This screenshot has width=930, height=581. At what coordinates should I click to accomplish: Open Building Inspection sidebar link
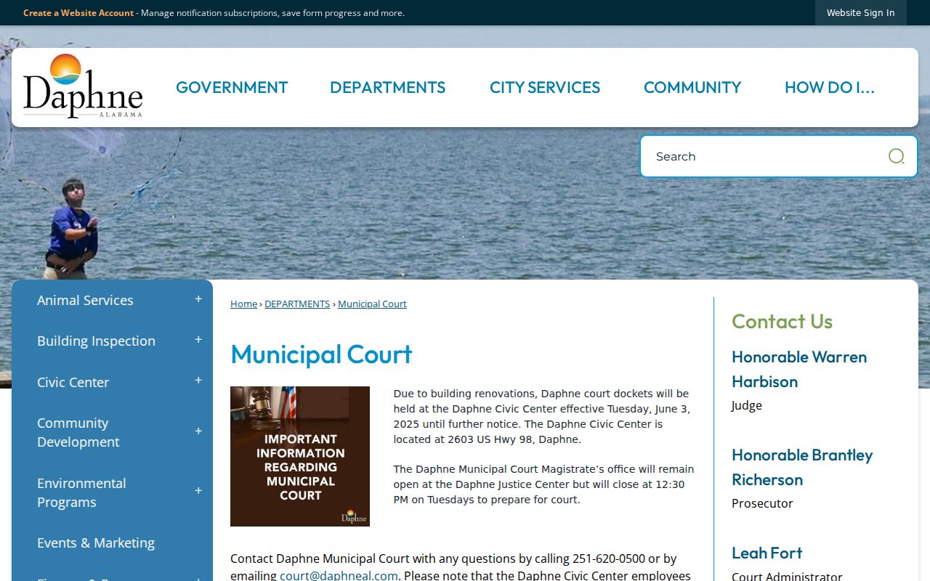96,341
